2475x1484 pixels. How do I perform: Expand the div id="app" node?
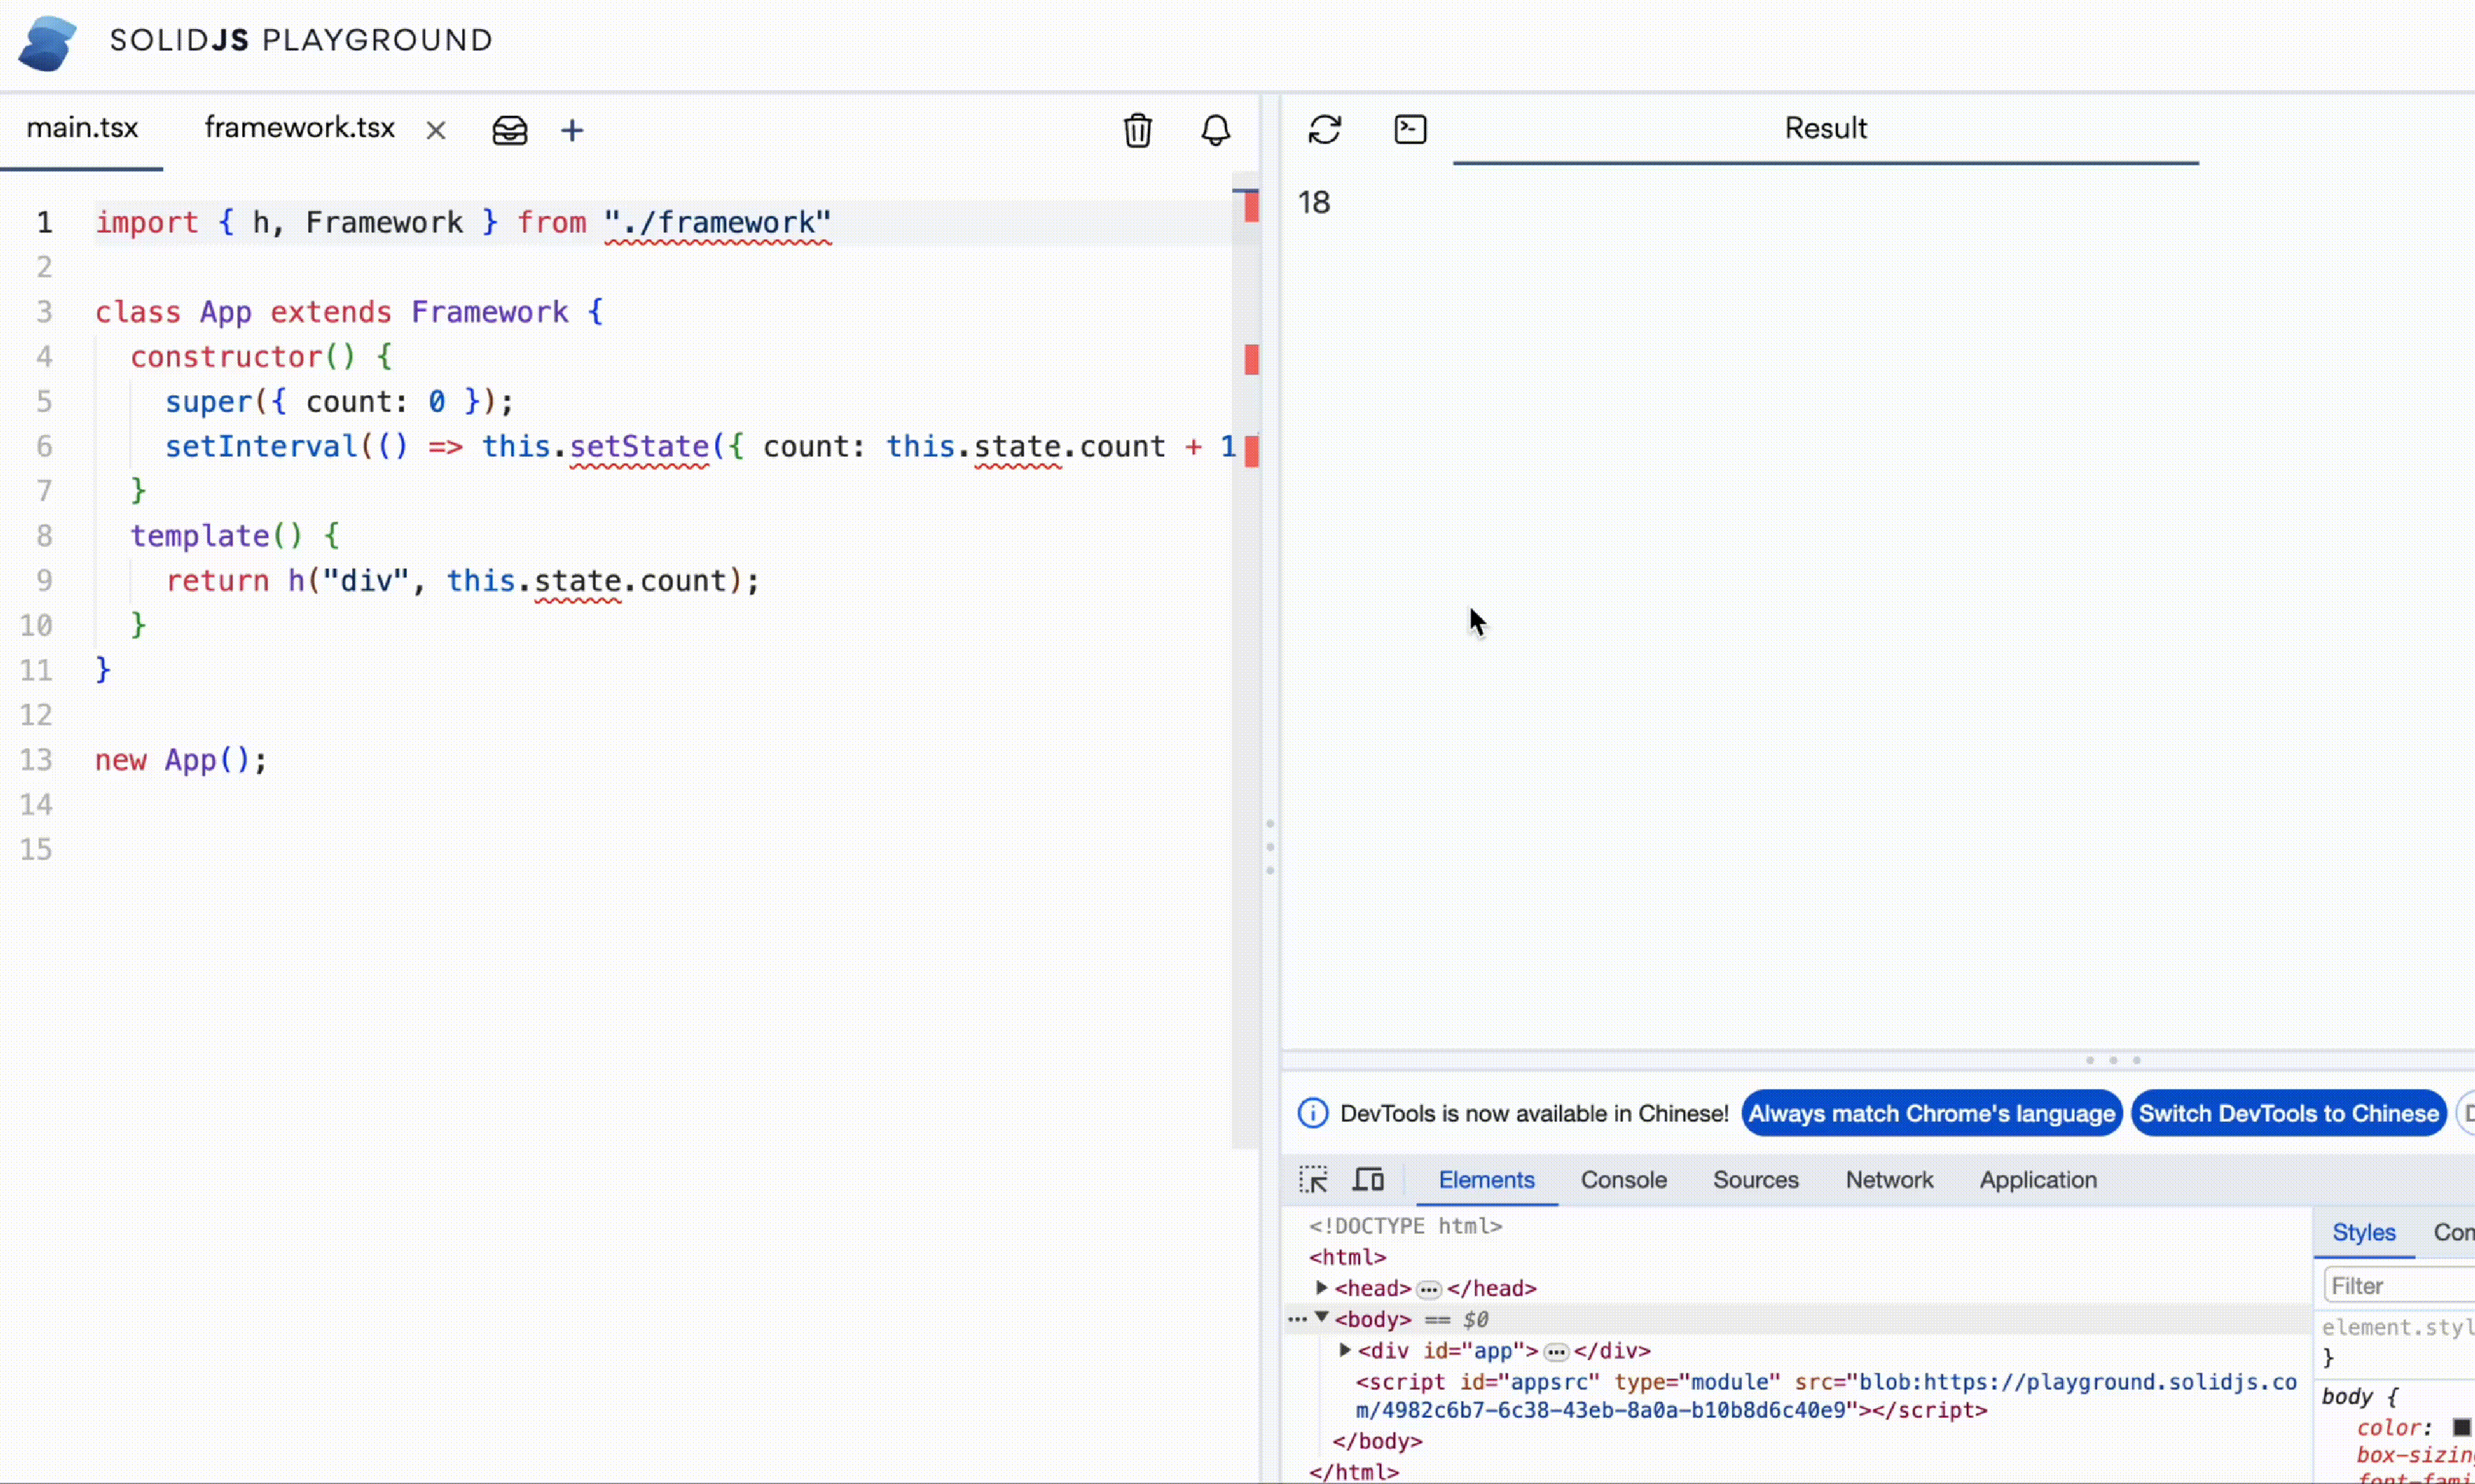pyautogui.click(x=1345, y=1351)
